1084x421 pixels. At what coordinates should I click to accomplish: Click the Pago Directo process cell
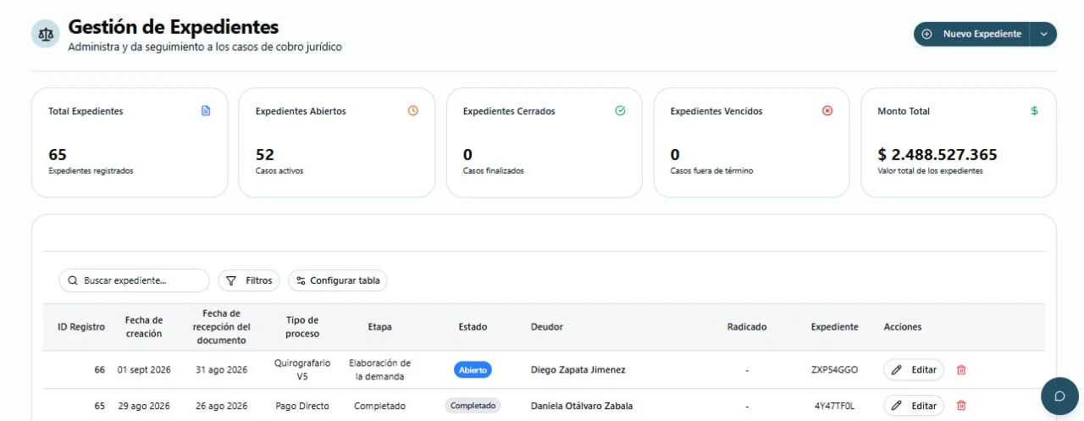click(302, 406)
